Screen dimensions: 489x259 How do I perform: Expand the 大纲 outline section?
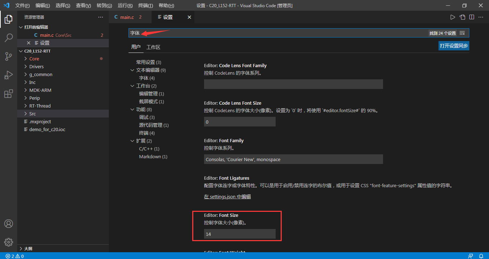pyautogui.click(x=63, y=248)
